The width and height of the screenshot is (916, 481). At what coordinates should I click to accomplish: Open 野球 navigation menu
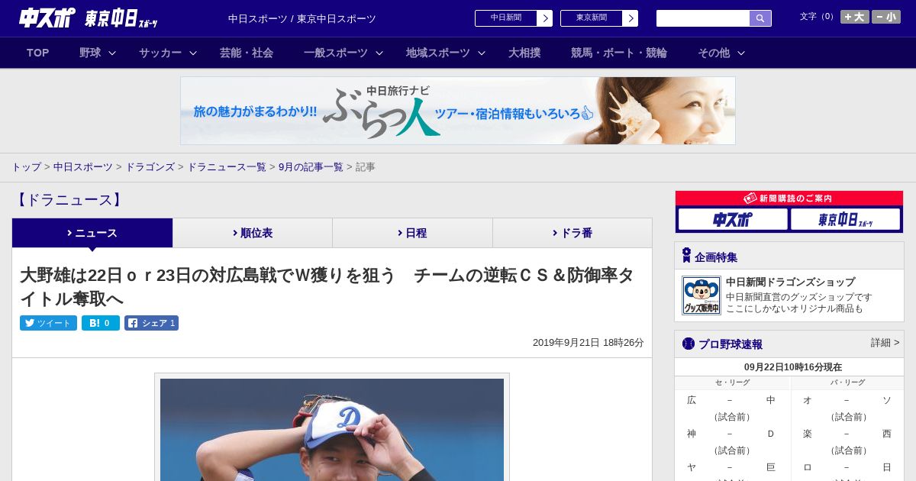tap(90, 53)
